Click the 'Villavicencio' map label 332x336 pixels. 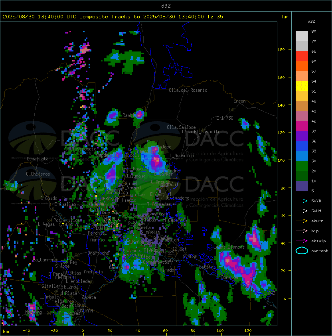tap(81, 149)
